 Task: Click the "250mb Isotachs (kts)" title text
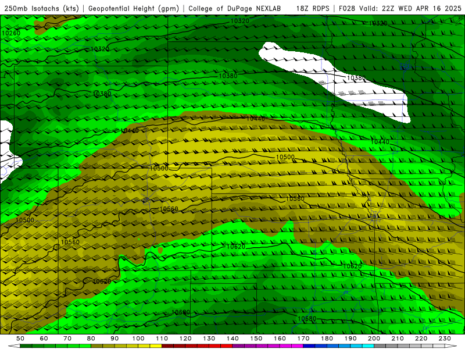click(41, 9)
